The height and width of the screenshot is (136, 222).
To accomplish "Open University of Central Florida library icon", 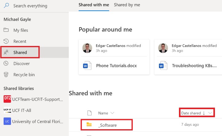I will tap(7, 121).
